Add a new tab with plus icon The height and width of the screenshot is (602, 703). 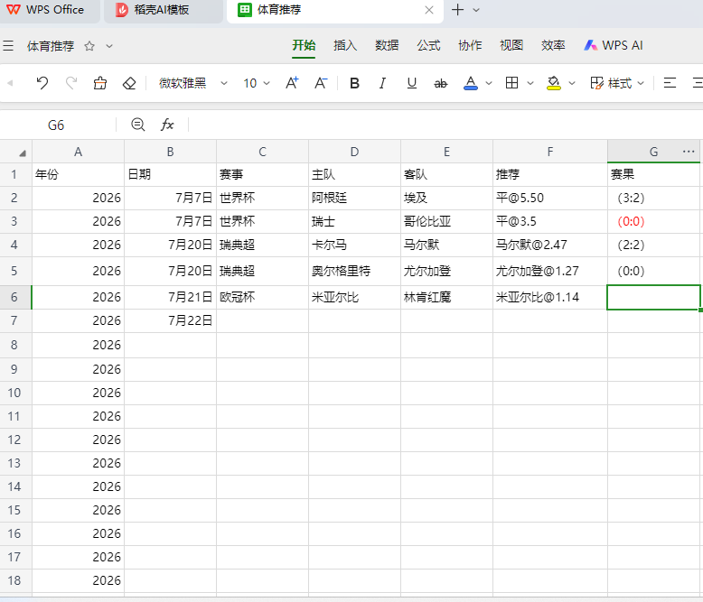(x=457, y=10)
